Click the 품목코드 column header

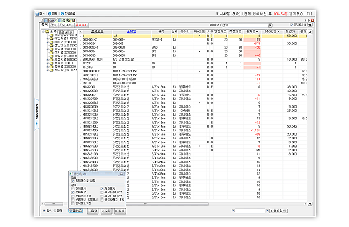pos(97,31)
